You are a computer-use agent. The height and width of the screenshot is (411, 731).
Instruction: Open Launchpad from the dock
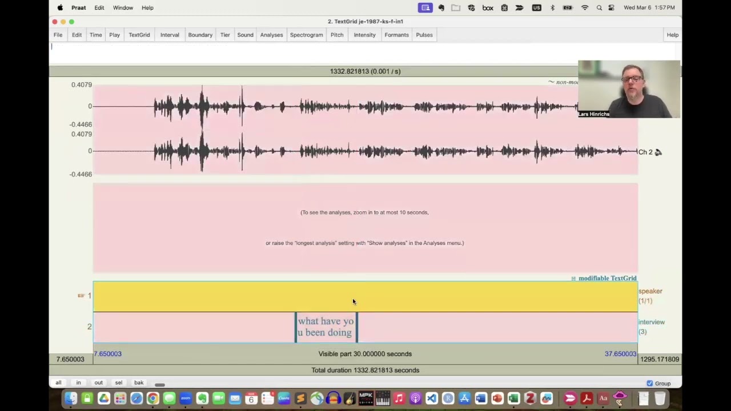120,398
